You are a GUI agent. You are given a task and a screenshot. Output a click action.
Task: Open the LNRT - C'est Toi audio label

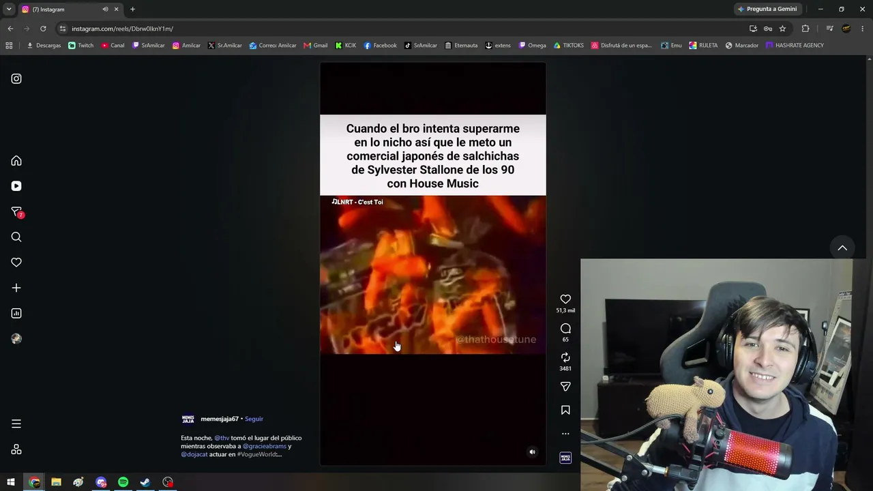[357, 202]
